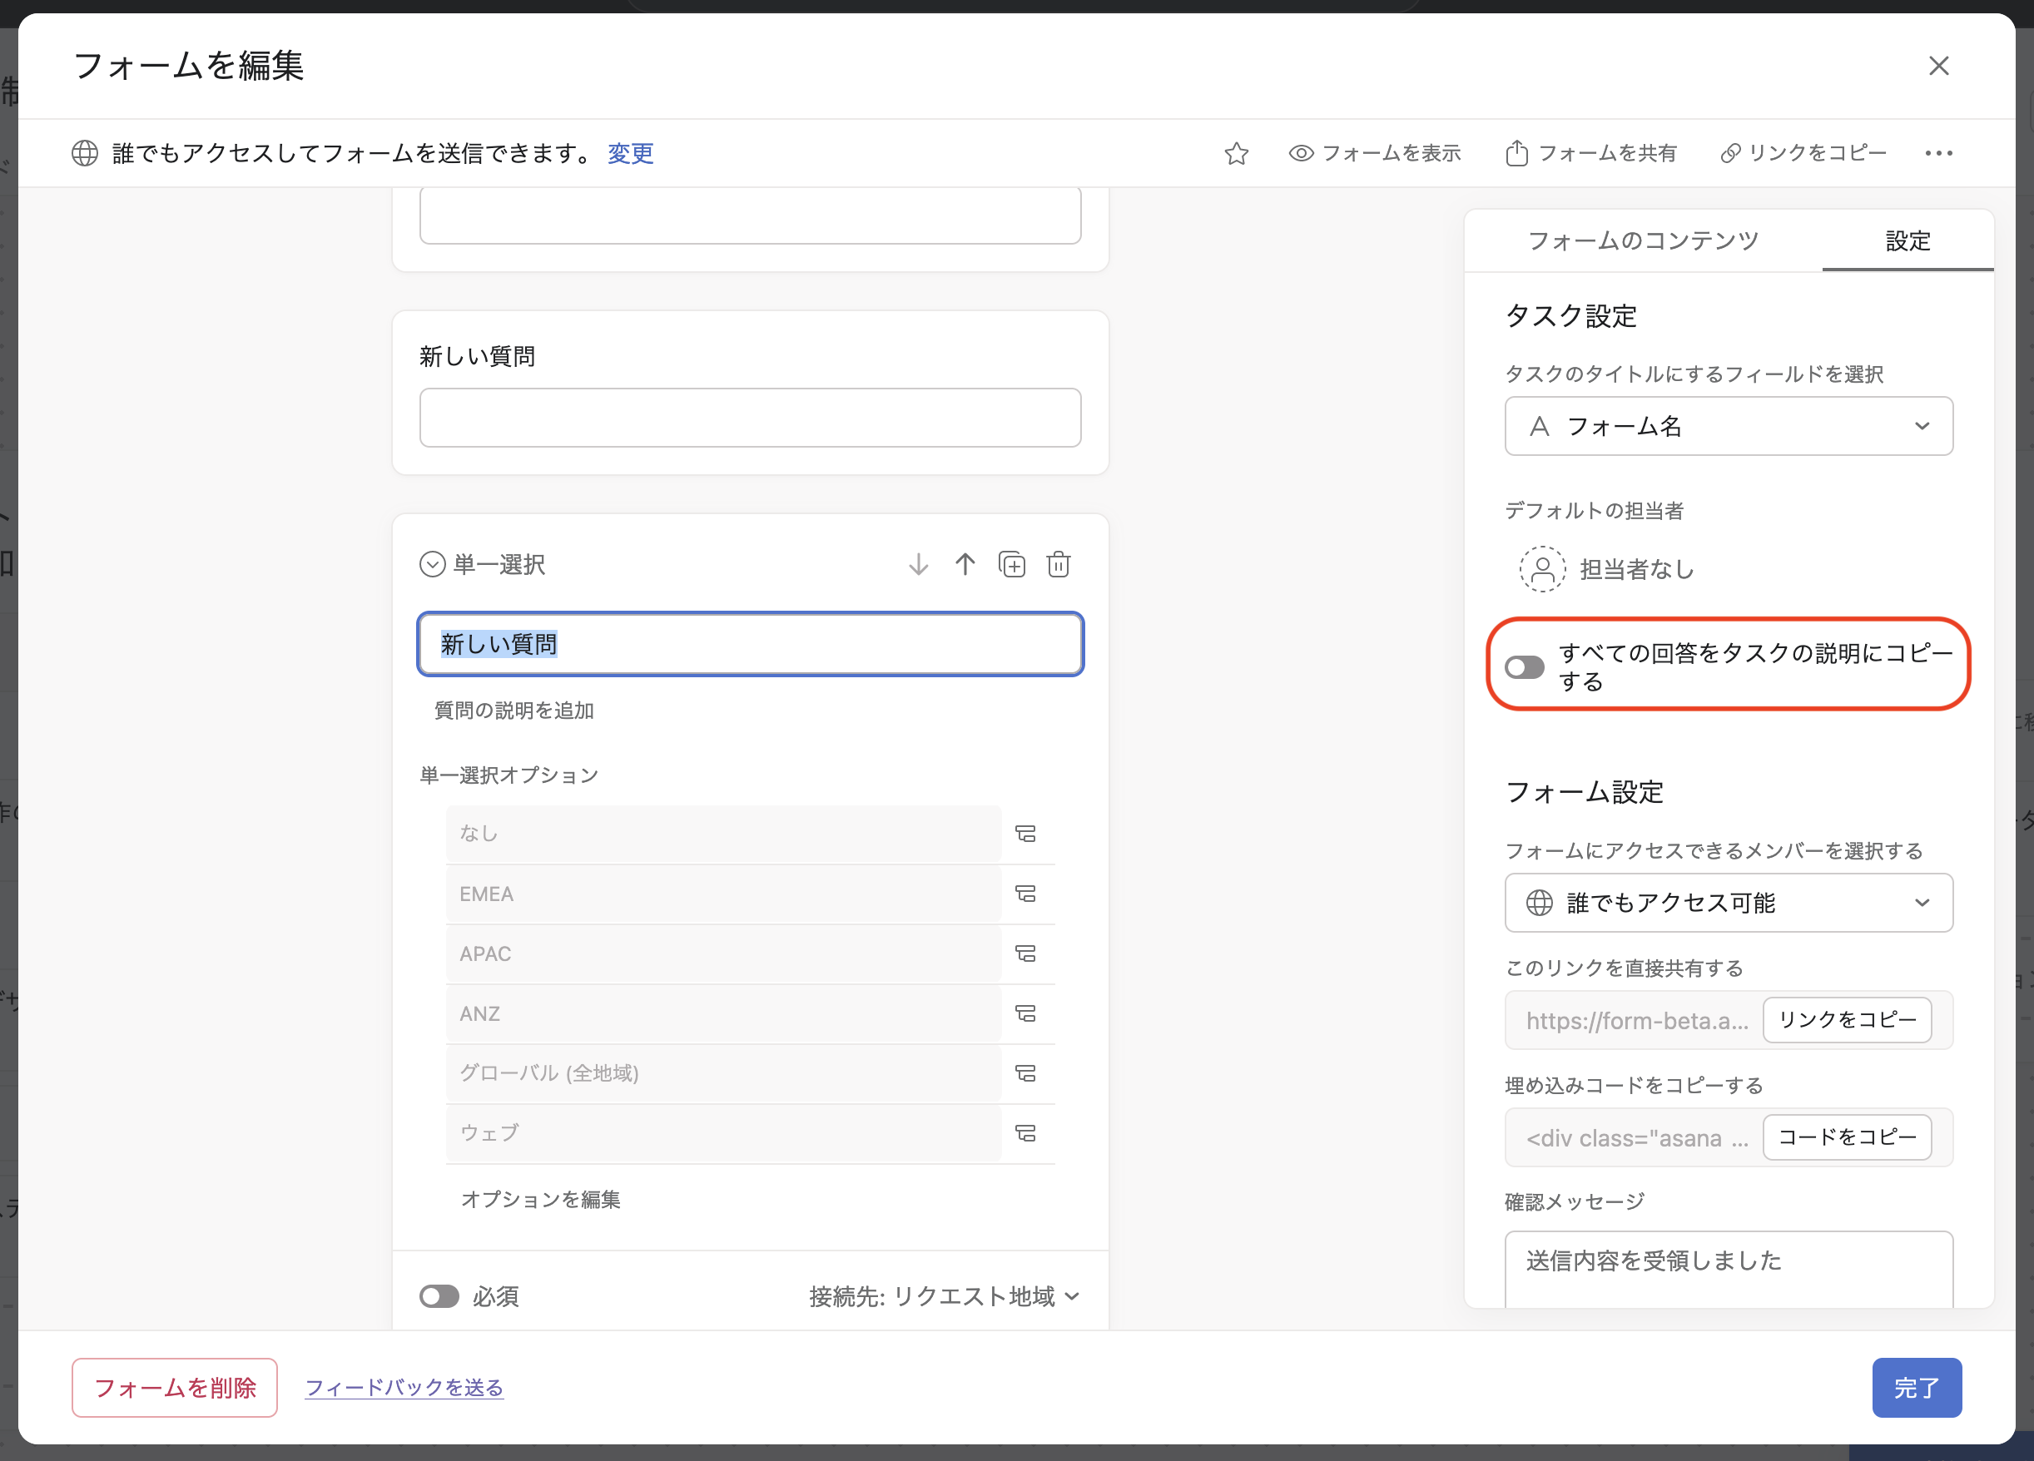Select the 設定 tab
2034x1461 pixels.
coord(1907,240)
